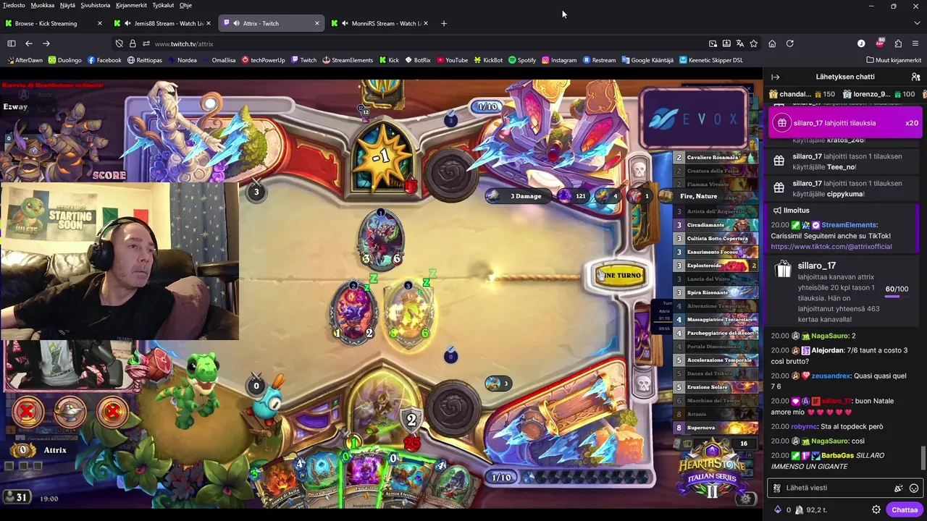Collapse the chat panel with arrow icon
Image resolution: width=927 pixels, height=521 pixels.
(775, 77)
